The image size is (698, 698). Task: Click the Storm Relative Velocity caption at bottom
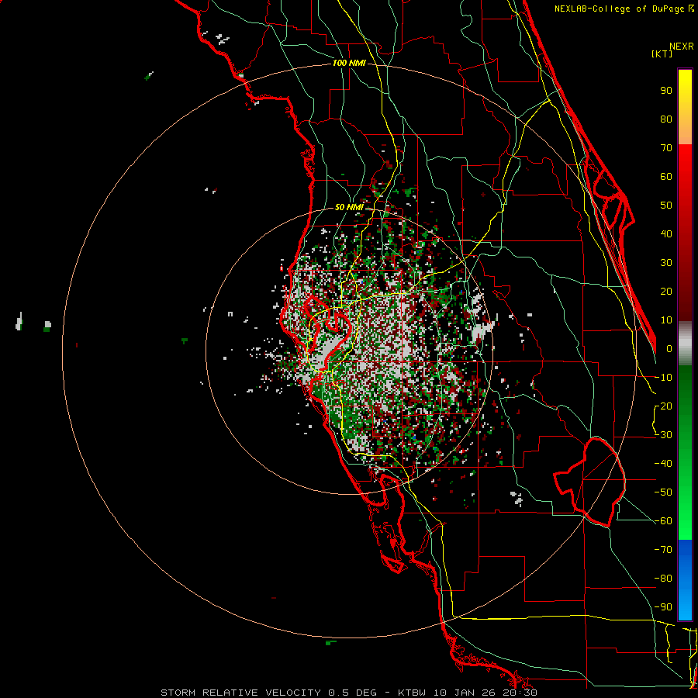(x=349, y=693)
